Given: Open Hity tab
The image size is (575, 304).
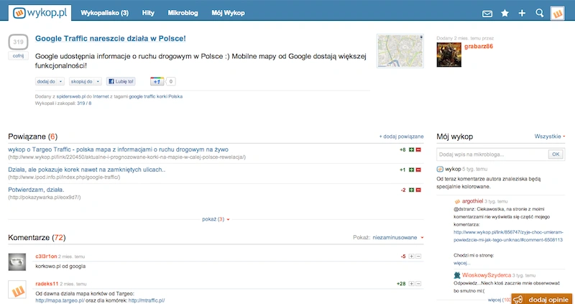Looking at the screenshot, I should 148,13.
